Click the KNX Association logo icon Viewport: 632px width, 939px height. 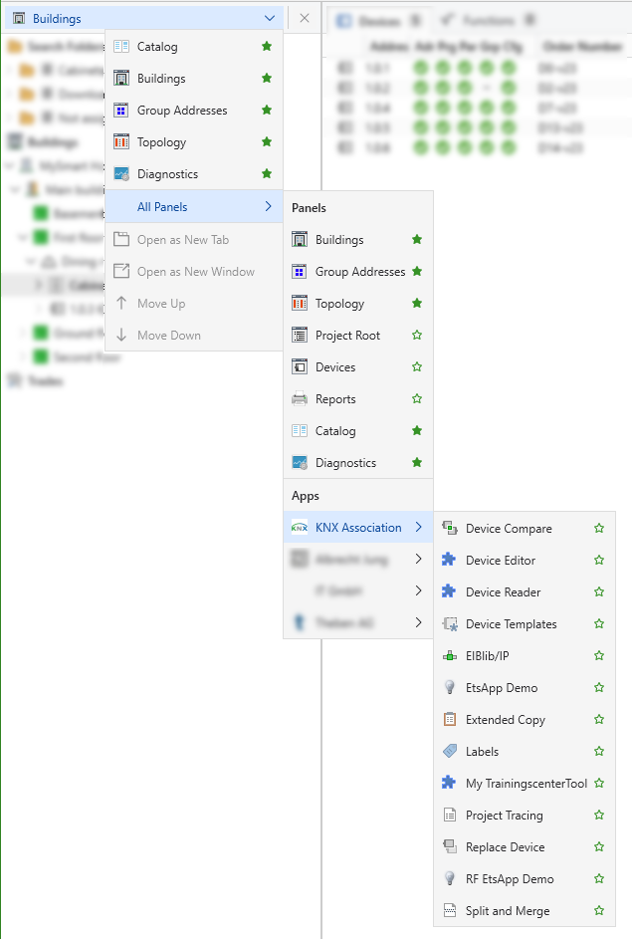click(300, 528)
